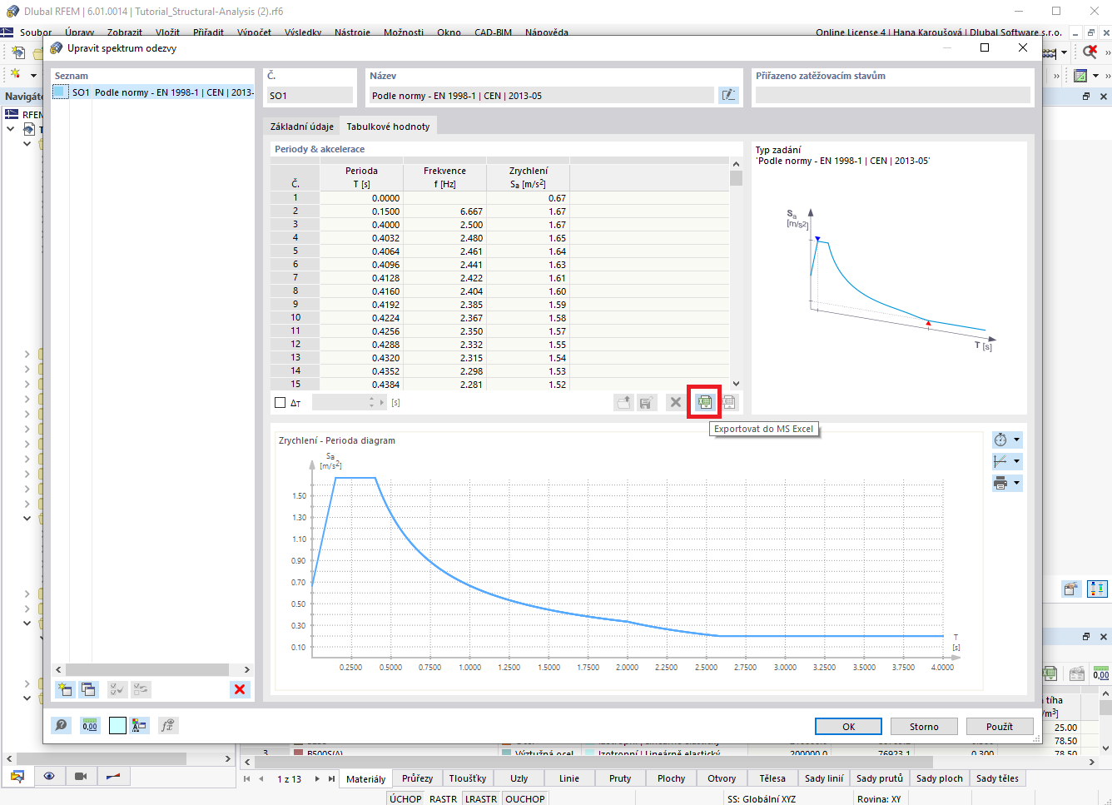The image size is (1112, 805).
Task: Open the print options for the diagram
Action: click(1007, 482)
